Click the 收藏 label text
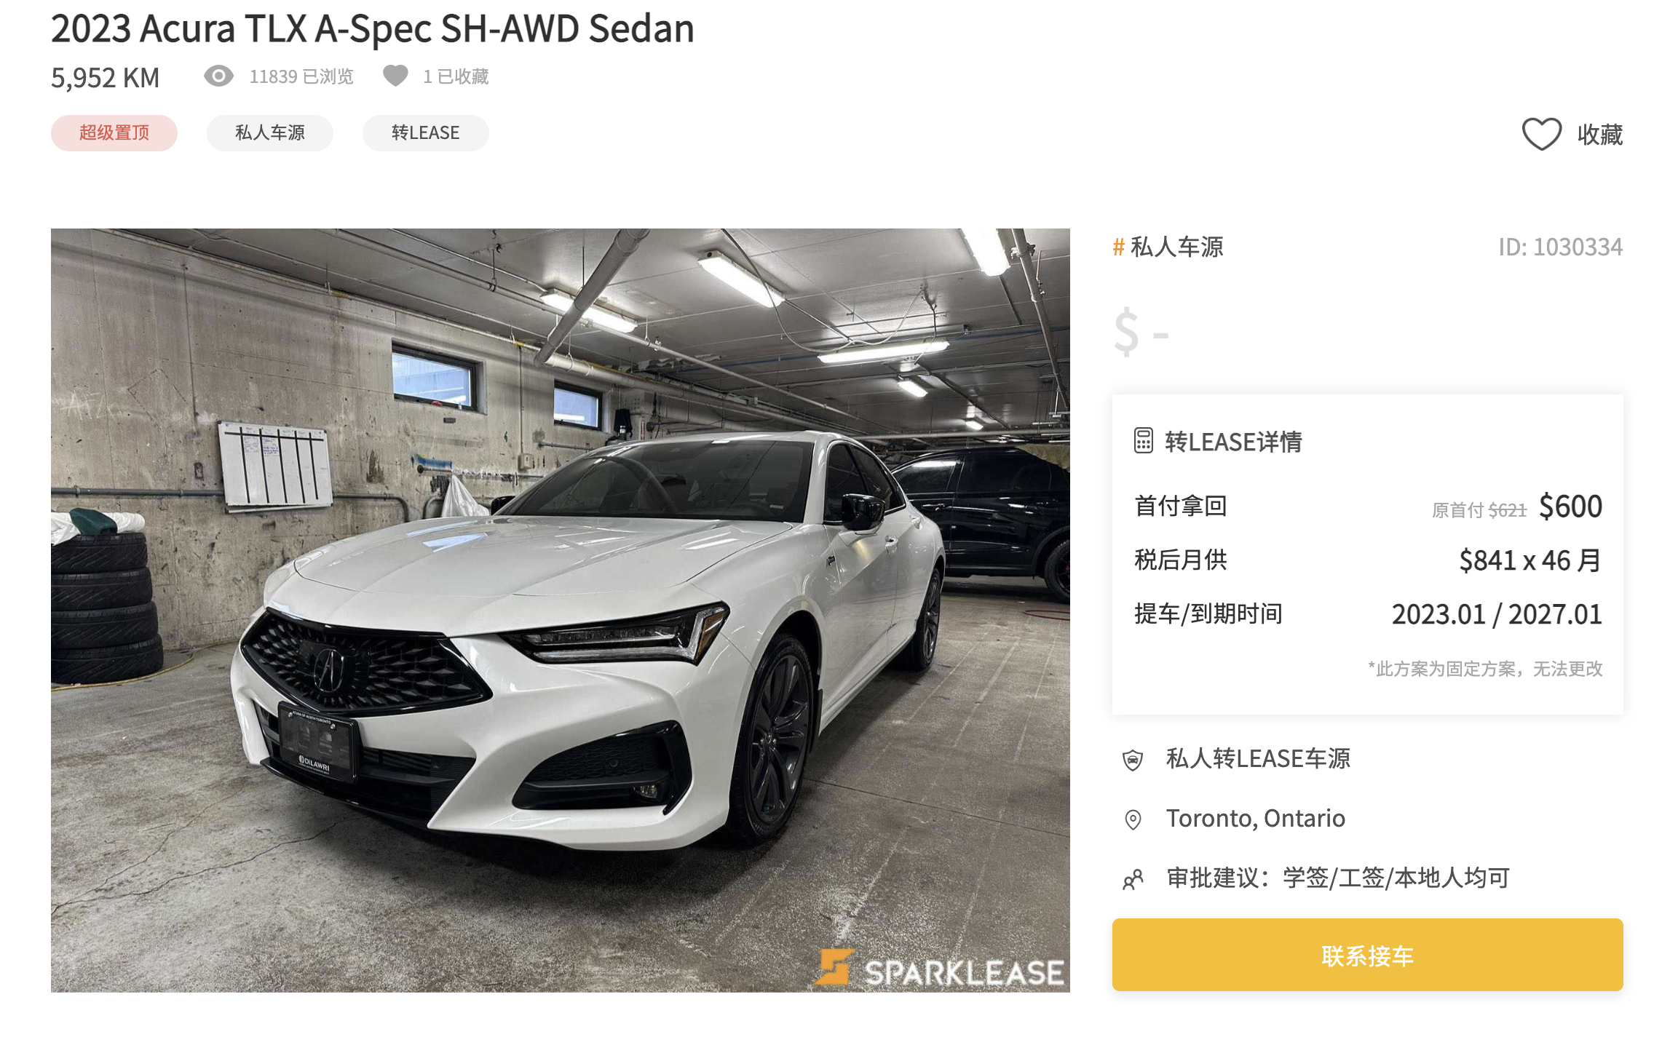The height and width of the screenshot is (1045, 1670). point(1600,135)
